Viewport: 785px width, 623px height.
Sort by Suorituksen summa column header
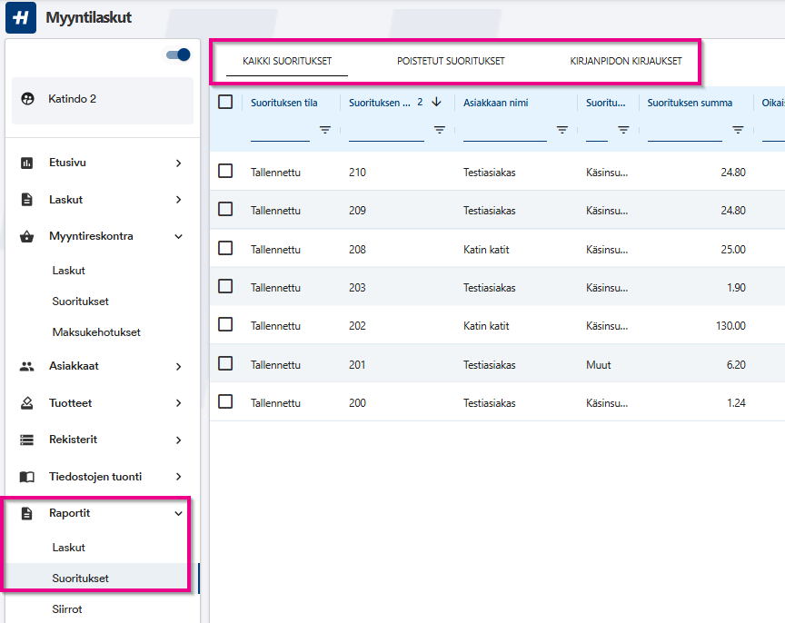click(690, 103)
